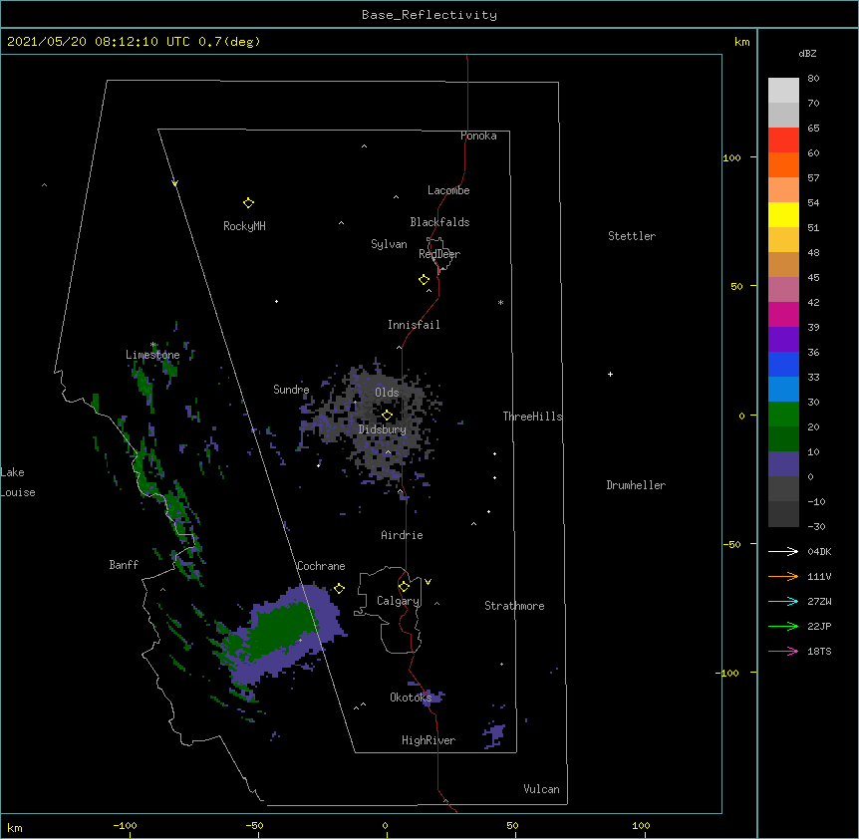859x839 pixels.
Task: Click the Sylvan label
Action: 389,244
